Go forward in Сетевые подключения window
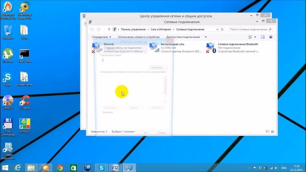 coord(99,30)
